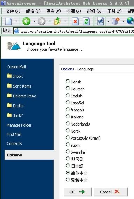134x199 pixels.
Task: Click the Deleted Items link
Action: 25,96
